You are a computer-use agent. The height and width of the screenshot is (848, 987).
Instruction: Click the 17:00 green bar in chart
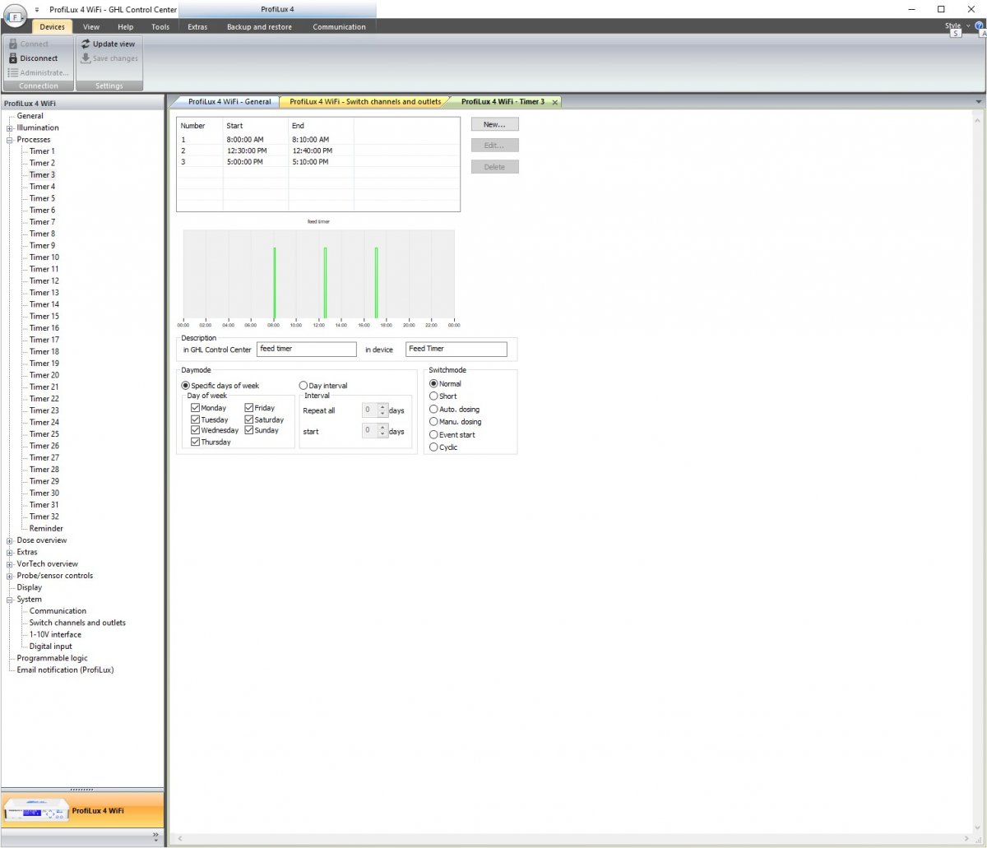click(x=376, y=282)
